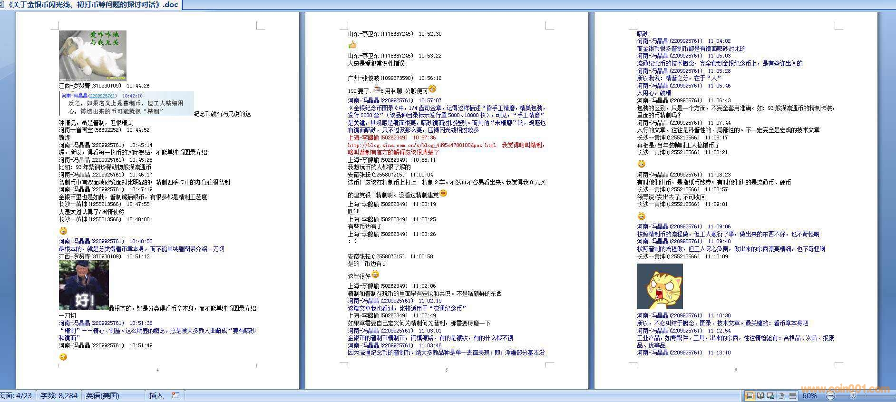Screen dimensions: 896x402
Task: Click the macro recording icon in status bar
Action: 175,395
